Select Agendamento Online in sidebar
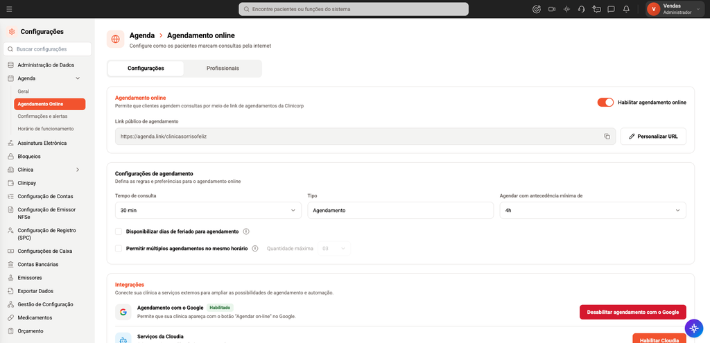Viewport: 710px width, 343px height. point(50,104)
